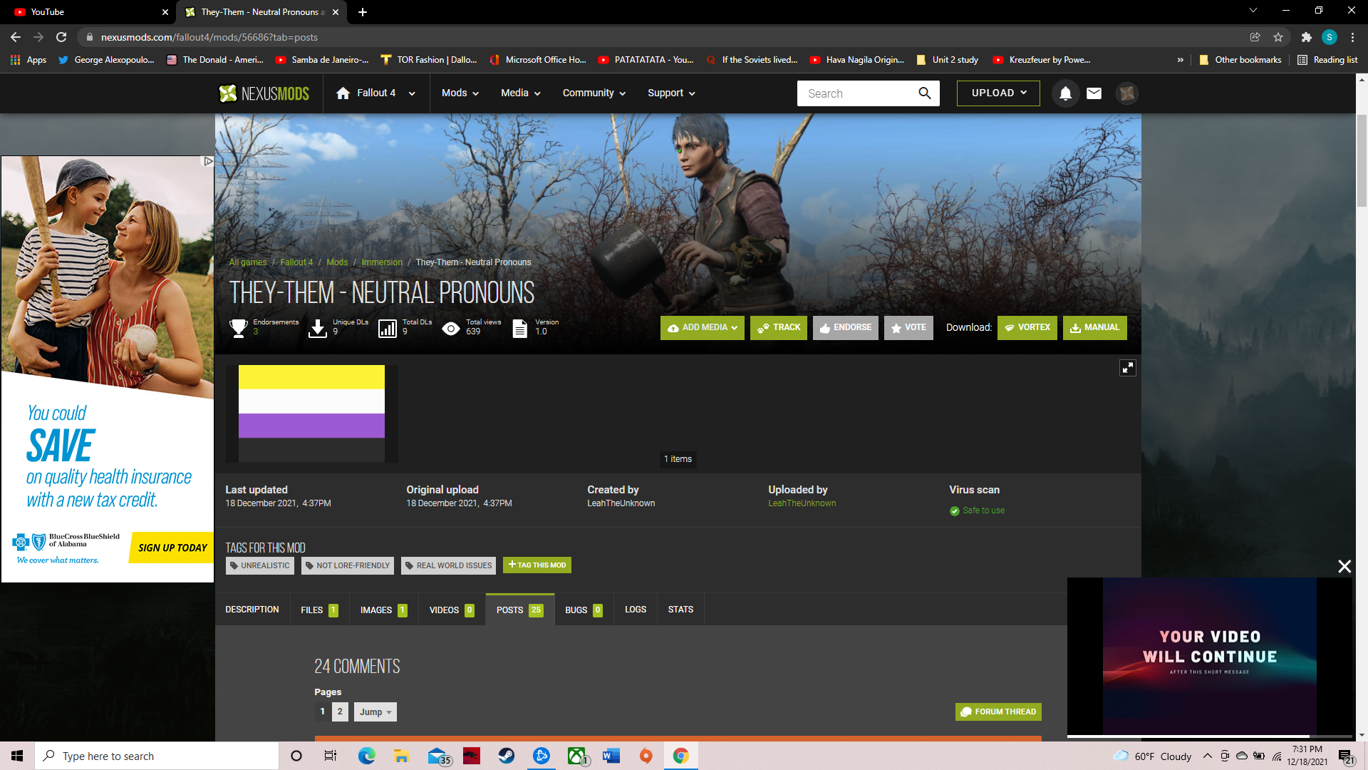This screenshot has width=1368, height=770.
Task: Switch to the Files tab
Action: coord(319,610)
